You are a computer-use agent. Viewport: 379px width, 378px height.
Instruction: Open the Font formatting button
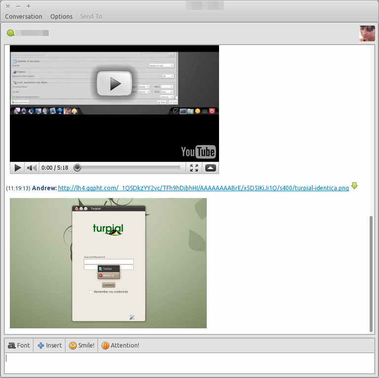[x=19, y=346]
